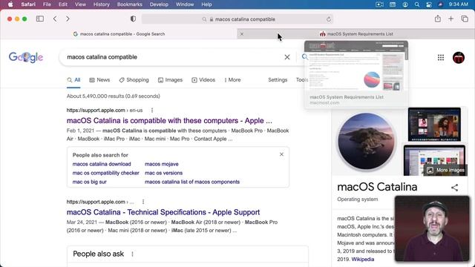Open the top-right Catalina screenshot thumbnail
This screenshot has width=475, height=267.
point(434,124)
